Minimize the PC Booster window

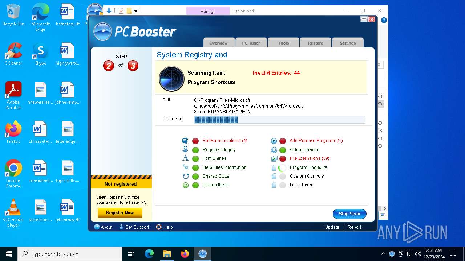[364, 19]
